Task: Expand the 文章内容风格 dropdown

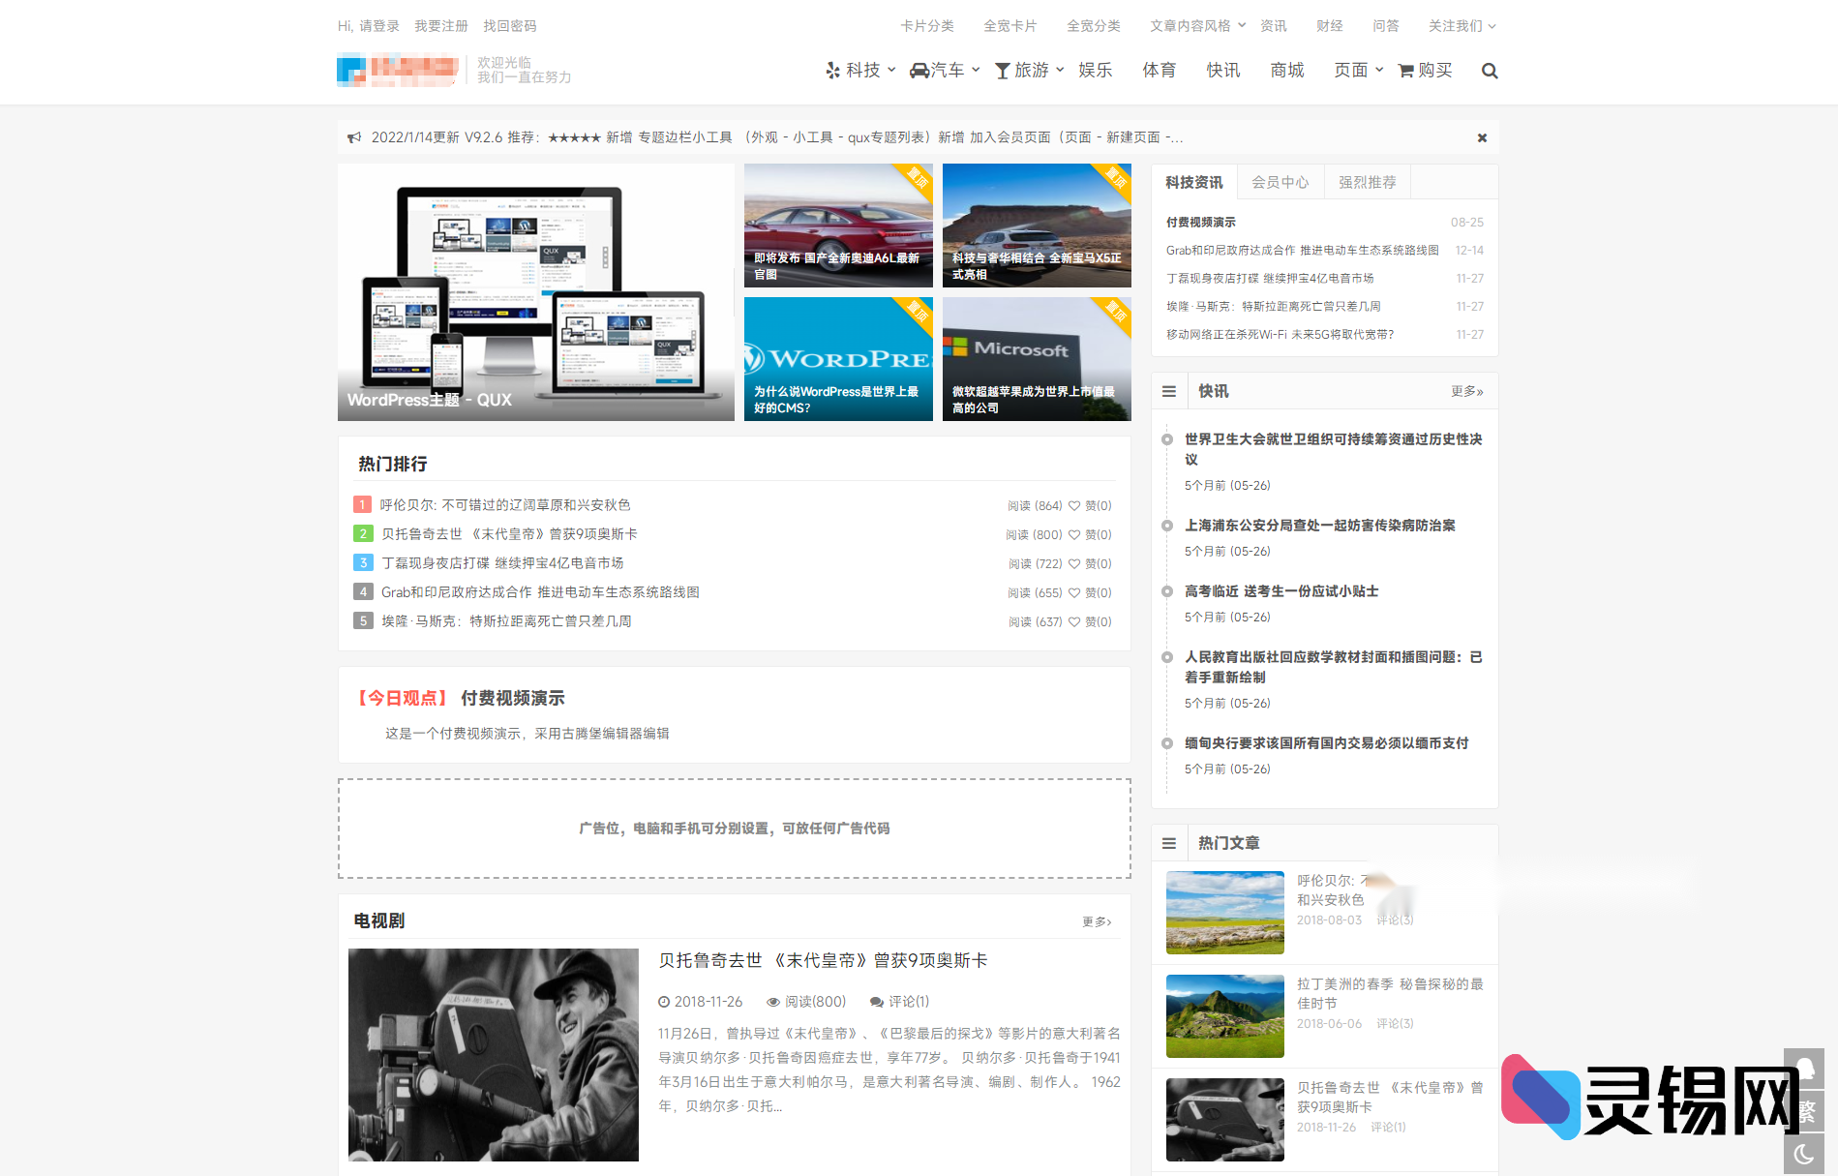Action: point(1192,26)
